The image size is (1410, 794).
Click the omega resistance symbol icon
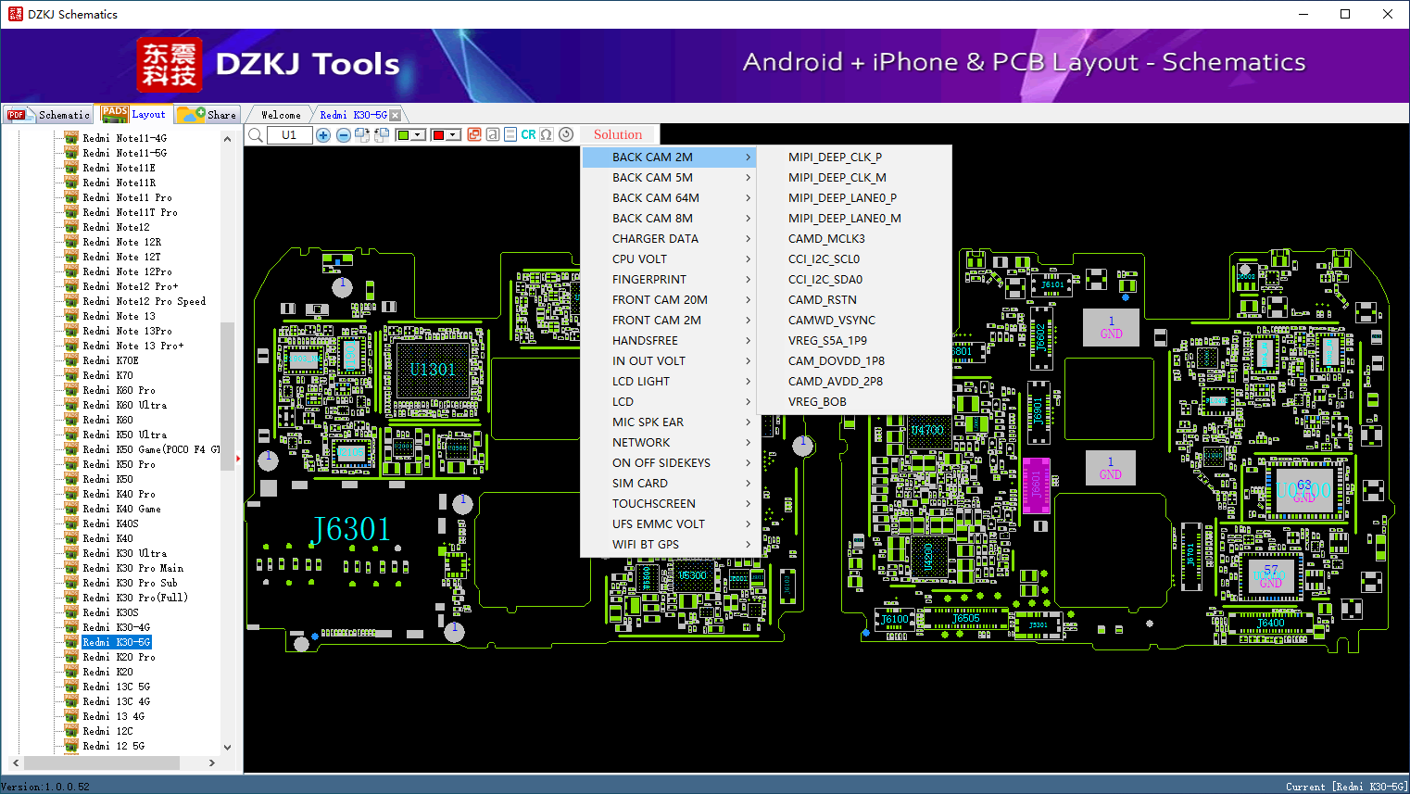pos(547,134)
